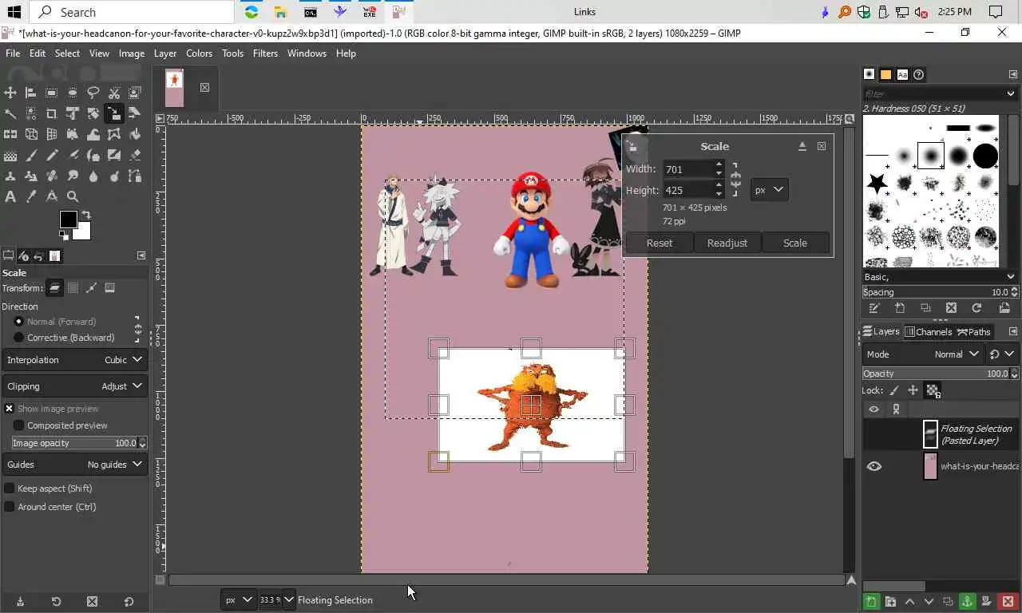Toggle the width-height chain link in Scale dialog
Viewport: 1022px width, 613px height.
(x=735, y=180)
